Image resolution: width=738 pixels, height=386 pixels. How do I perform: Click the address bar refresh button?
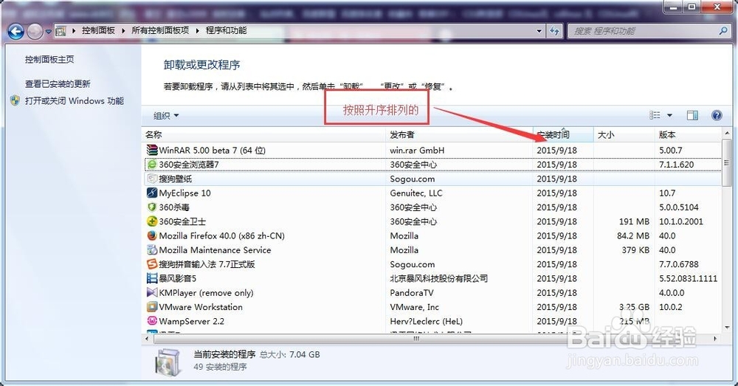click(554, 31)
